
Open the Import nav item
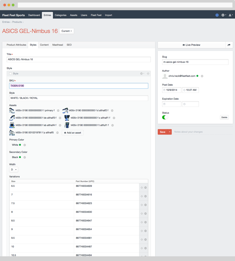(x=109, y=15)
